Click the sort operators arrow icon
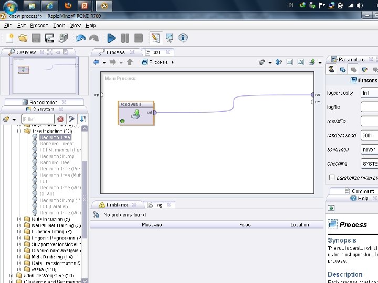 click(x=83, y=119)
